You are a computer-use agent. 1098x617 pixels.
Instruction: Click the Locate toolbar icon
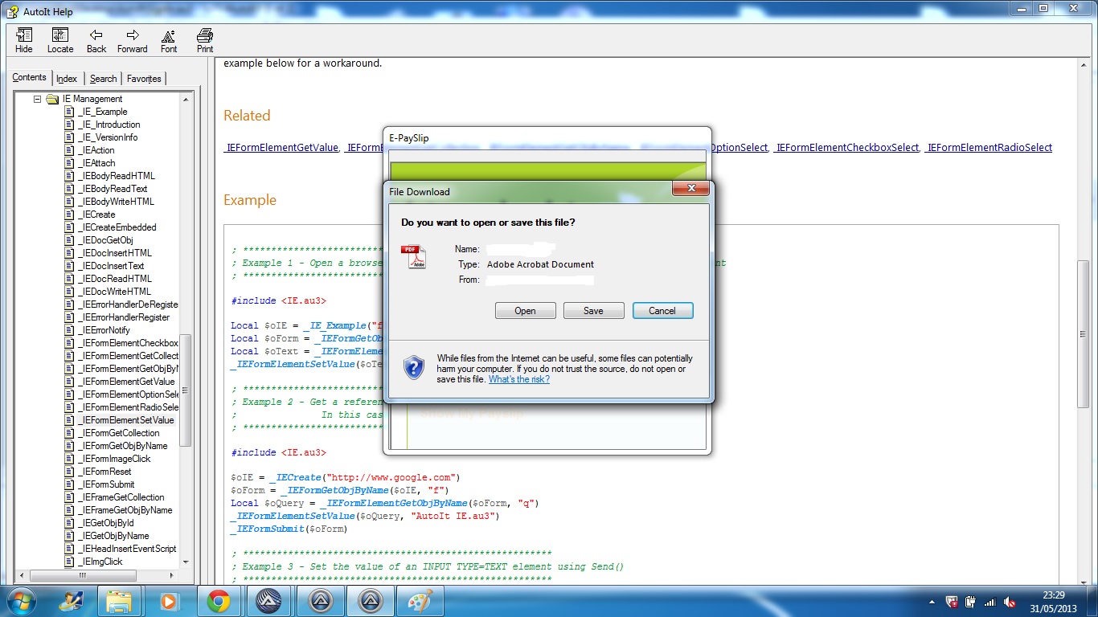(60, 41)
